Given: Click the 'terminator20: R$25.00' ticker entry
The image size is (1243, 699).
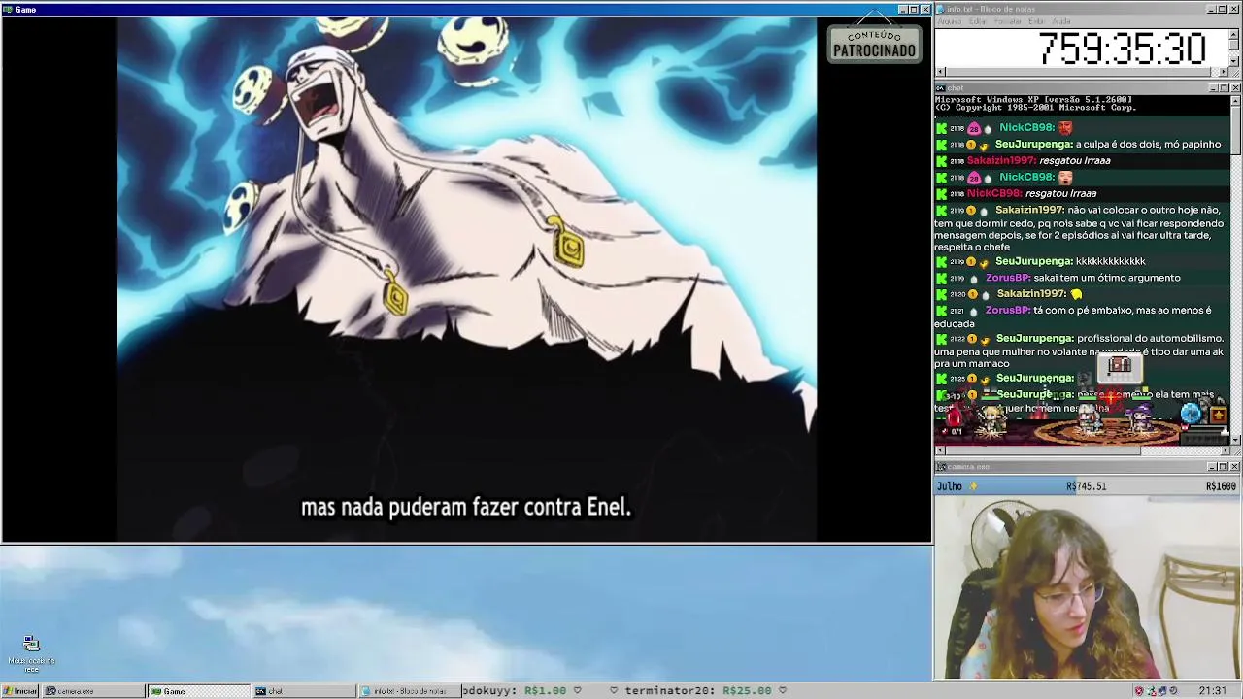Looking at the screenshot, I should tap(698, 691).
